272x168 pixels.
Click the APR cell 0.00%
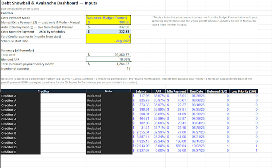tap(158, 150)
